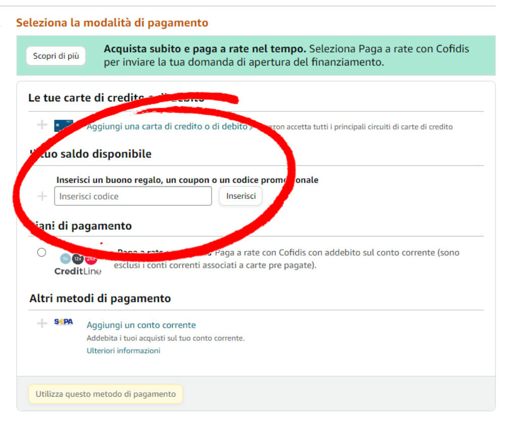Image resolution: width=516 pixels, height=422 pixels.
Task: Click the 5x installment circle icon
Action: (66, 259)
